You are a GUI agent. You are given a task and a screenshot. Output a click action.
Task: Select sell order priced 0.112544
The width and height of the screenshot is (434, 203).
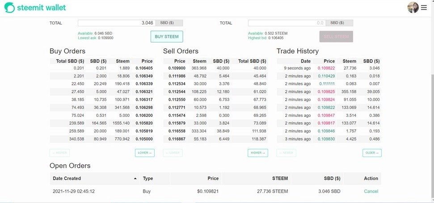click(x=215, y=92)
